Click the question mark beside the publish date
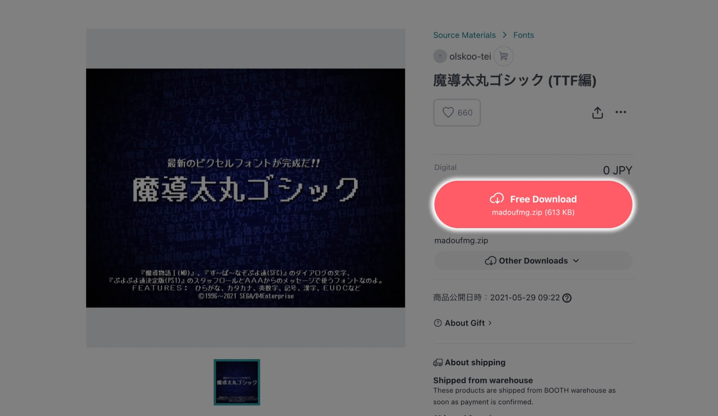The height and width of the screenshot is (416, 718). 567,298
